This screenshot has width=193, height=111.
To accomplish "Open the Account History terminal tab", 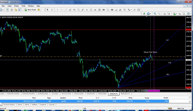I will pos(9,105).
